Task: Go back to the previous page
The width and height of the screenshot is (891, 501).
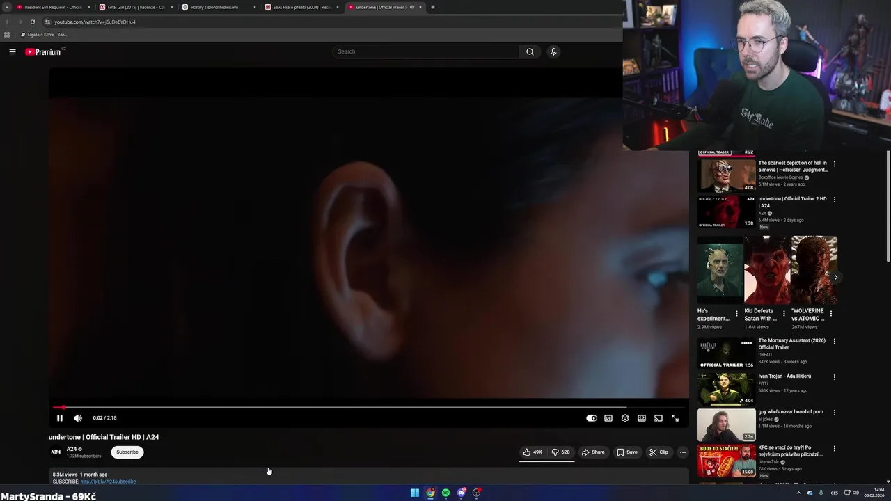Action: [7, 22]
